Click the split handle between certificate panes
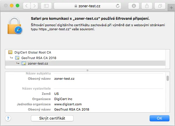 [87, 70]
